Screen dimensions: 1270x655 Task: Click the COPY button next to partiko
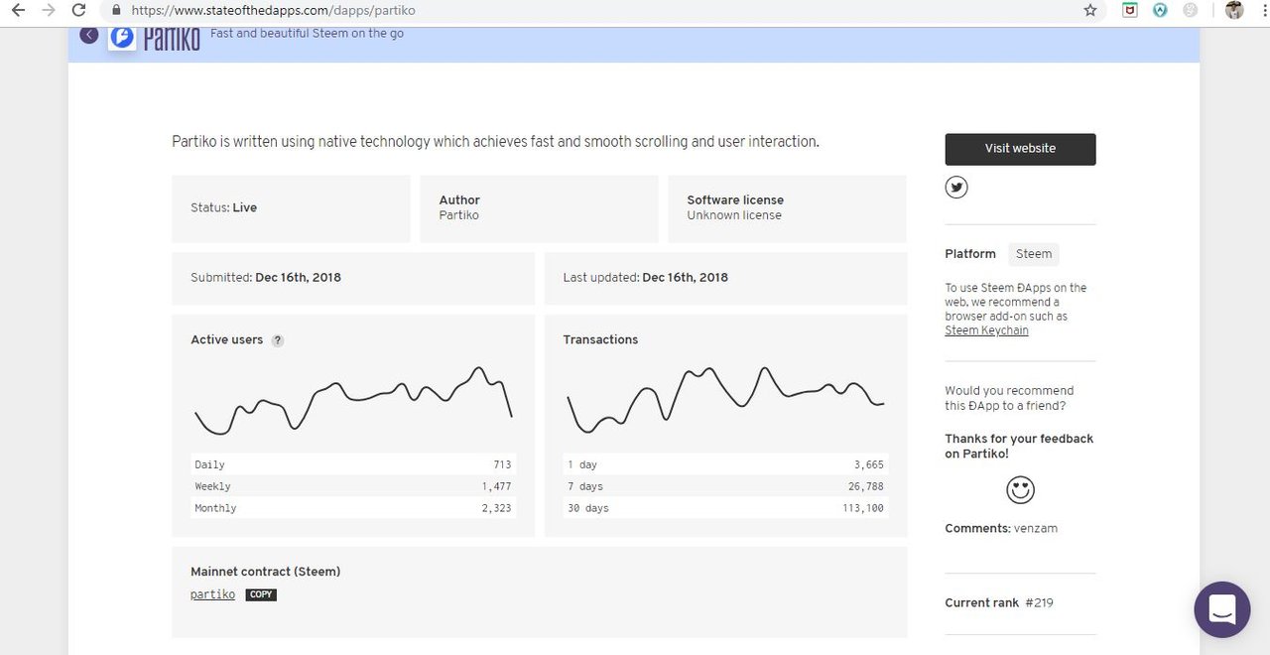click(x=261, y=594)
